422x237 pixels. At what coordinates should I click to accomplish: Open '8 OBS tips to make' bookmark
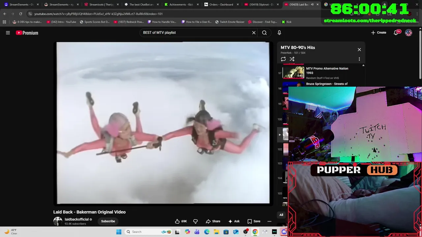(27, 22)
